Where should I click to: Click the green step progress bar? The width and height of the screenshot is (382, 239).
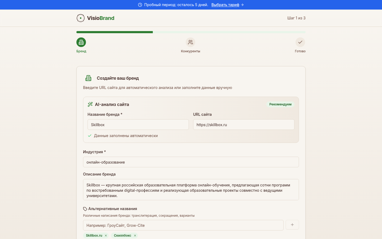coord(114,32)
